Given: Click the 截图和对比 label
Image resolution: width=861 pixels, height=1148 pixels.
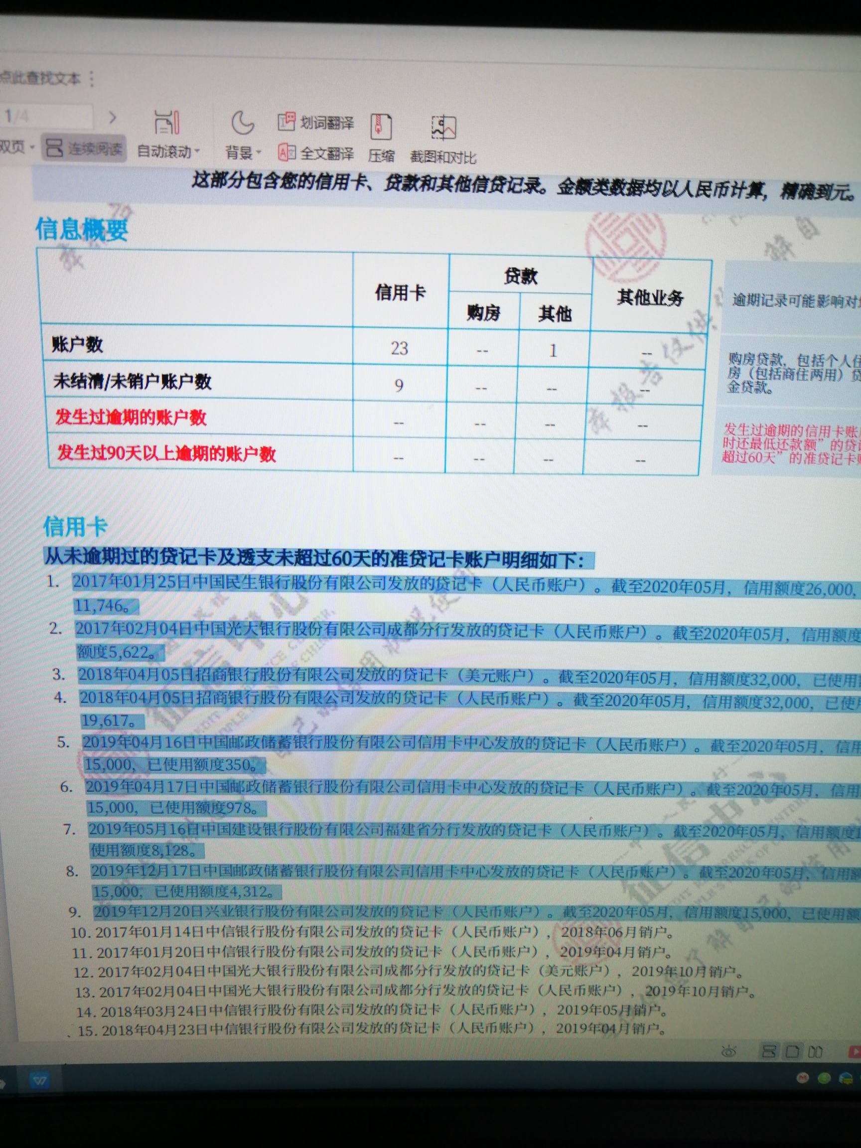Looking at the screenshot, I should (x=442, y=157).
